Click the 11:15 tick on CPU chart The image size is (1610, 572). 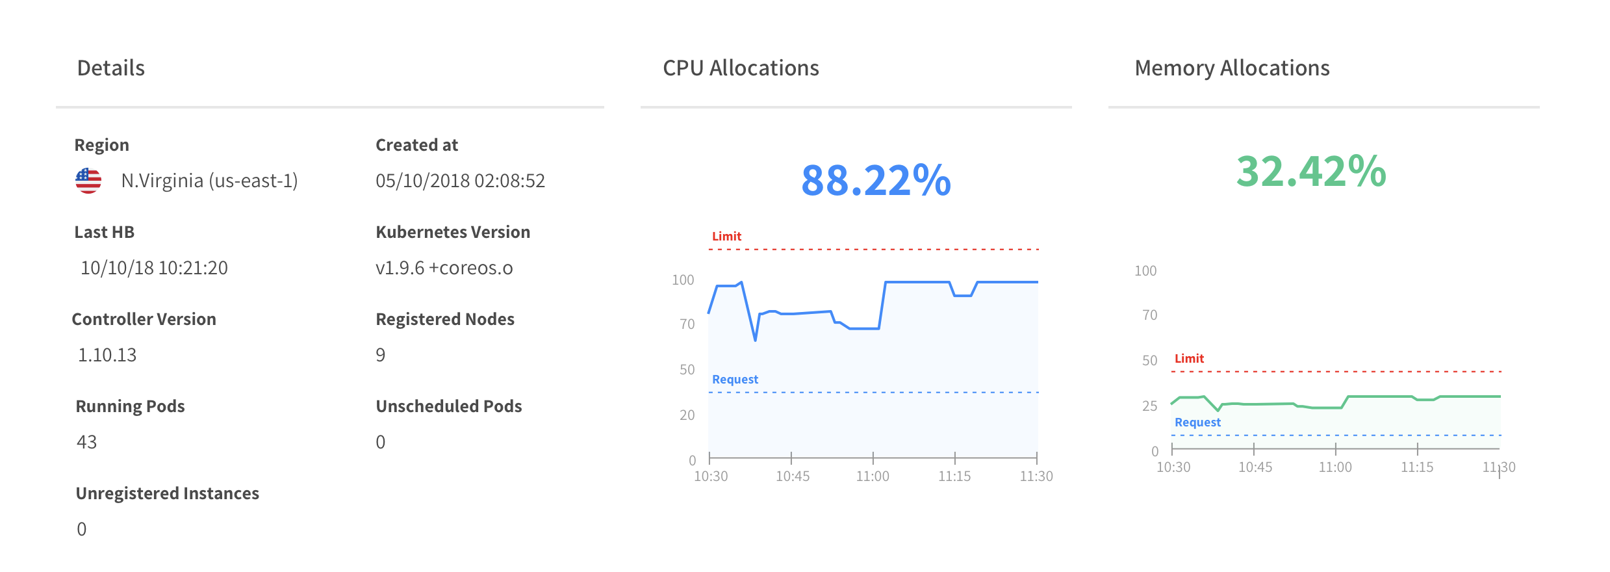pos(954,476)
